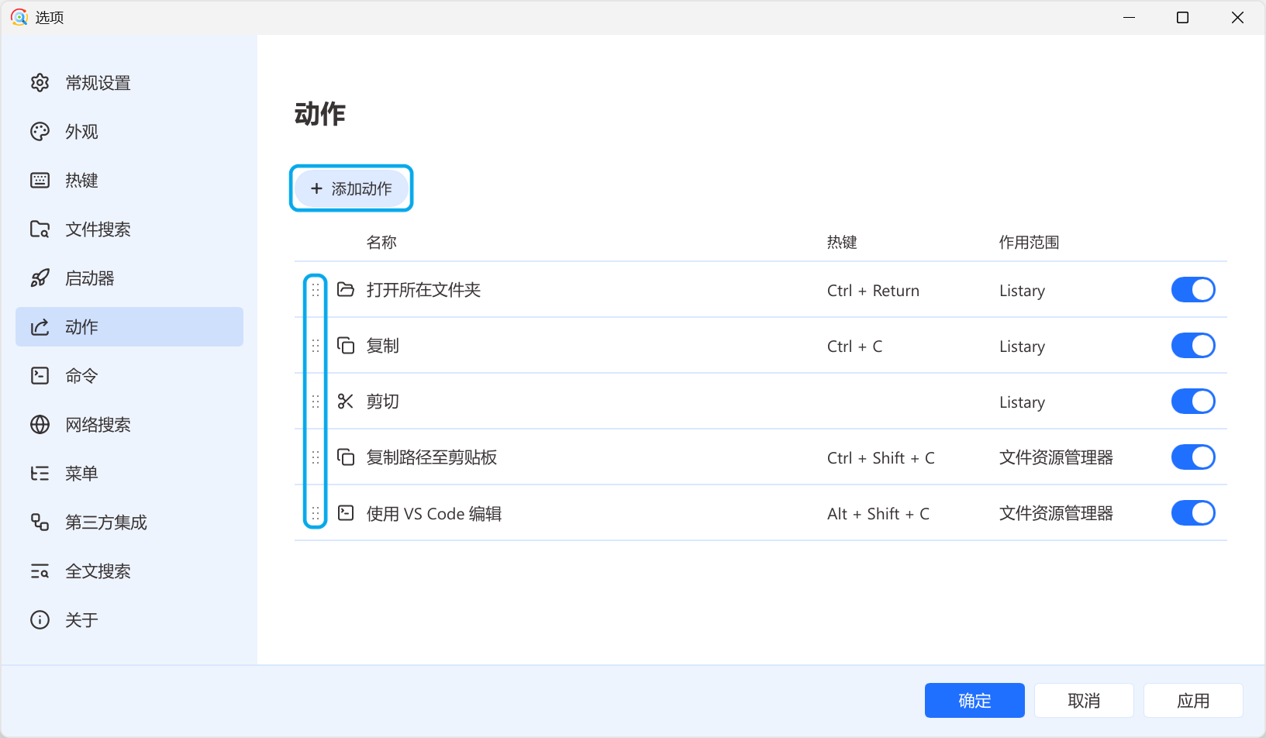Click the terminal icon of 使用 VS Code 编辑

(x=346, y=513)
